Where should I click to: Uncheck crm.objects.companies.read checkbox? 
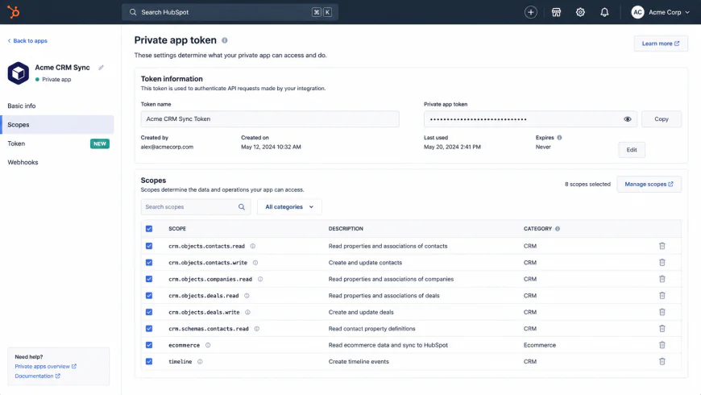tap(149, 279)
